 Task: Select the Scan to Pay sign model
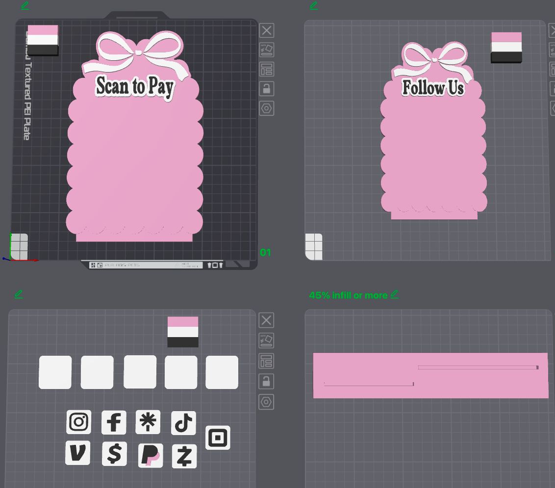(134, 138)
